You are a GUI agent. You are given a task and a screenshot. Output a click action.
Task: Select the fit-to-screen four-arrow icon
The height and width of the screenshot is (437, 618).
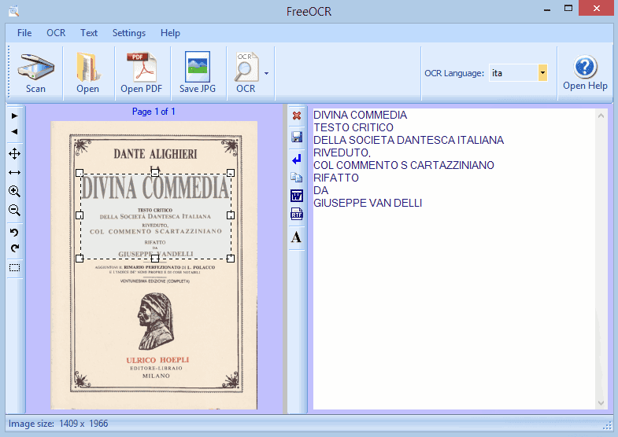[15, 154]
